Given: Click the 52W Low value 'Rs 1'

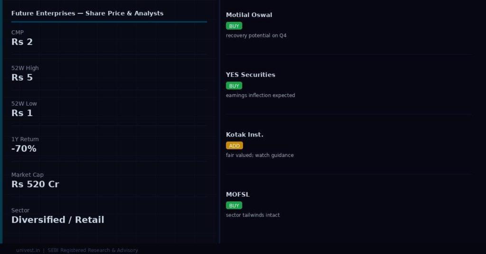Looking at the screenshot, I should click(x=22, y=113).
